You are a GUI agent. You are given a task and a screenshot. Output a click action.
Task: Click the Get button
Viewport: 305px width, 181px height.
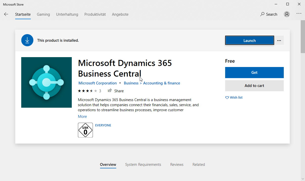click(x=254, y=72)
